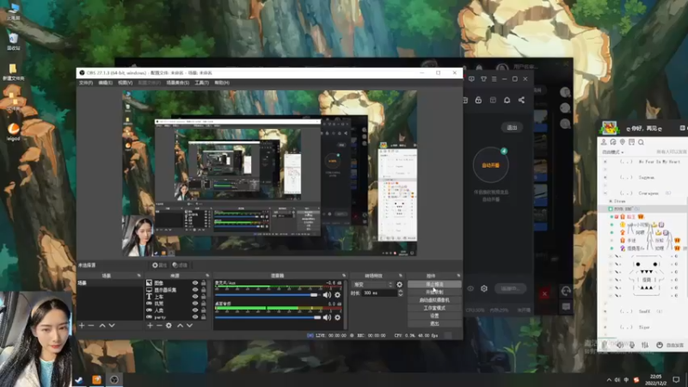Click lock icon in streaming app toolbar

coord(478,100)
